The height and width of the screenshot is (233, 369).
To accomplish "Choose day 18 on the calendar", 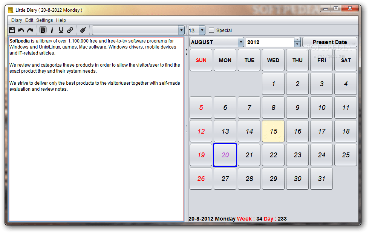I will 346,131.
